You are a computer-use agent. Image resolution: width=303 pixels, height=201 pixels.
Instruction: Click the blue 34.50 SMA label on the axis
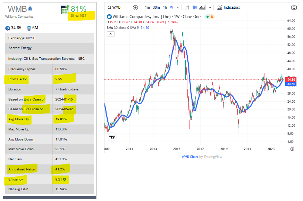(x=291, y=84)
